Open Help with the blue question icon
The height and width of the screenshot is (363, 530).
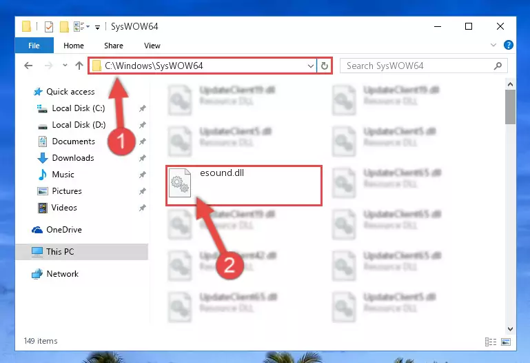(x=509, y=45)
